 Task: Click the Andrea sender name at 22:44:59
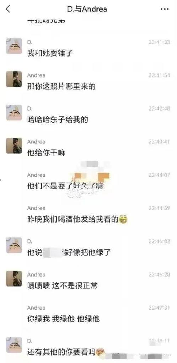[36, 208]
